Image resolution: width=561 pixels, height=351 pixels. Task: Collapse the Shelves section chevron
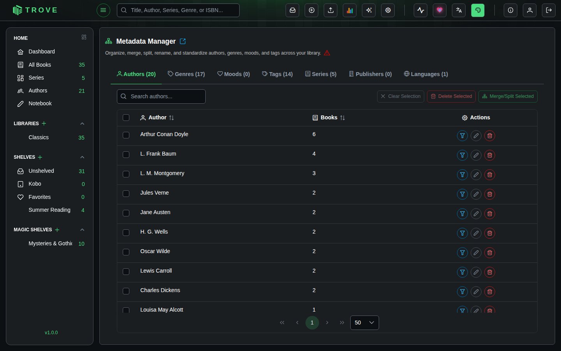[82, 157]
